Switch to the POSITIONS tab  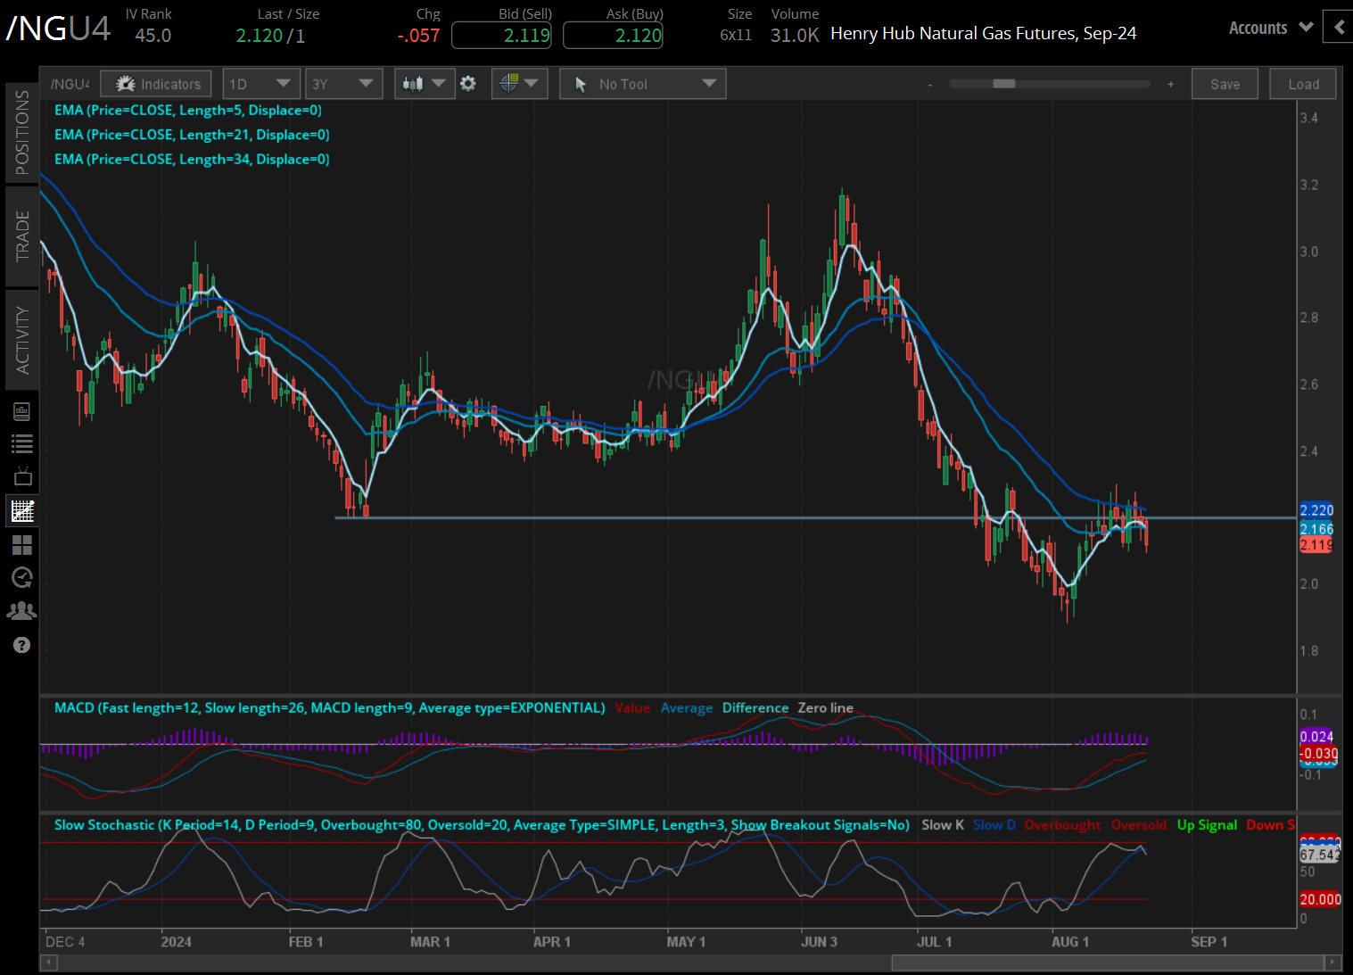[22, 133]
